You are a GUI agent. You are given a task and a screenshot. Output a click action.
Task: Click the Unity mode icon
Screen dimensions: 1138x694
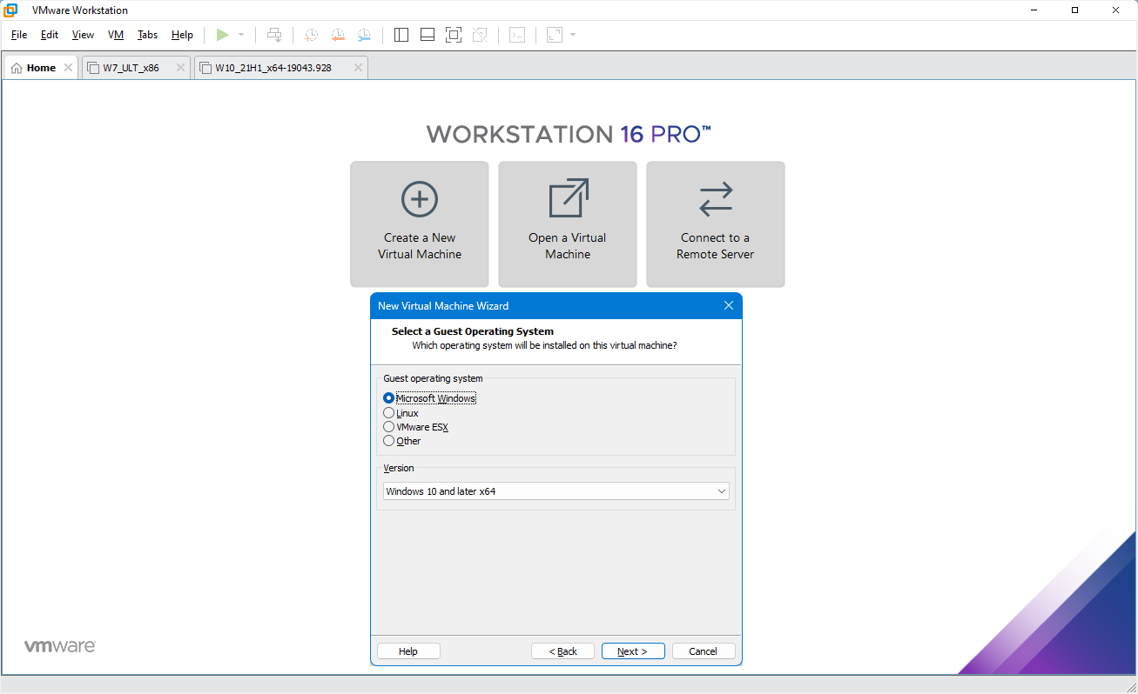(480, 35)
